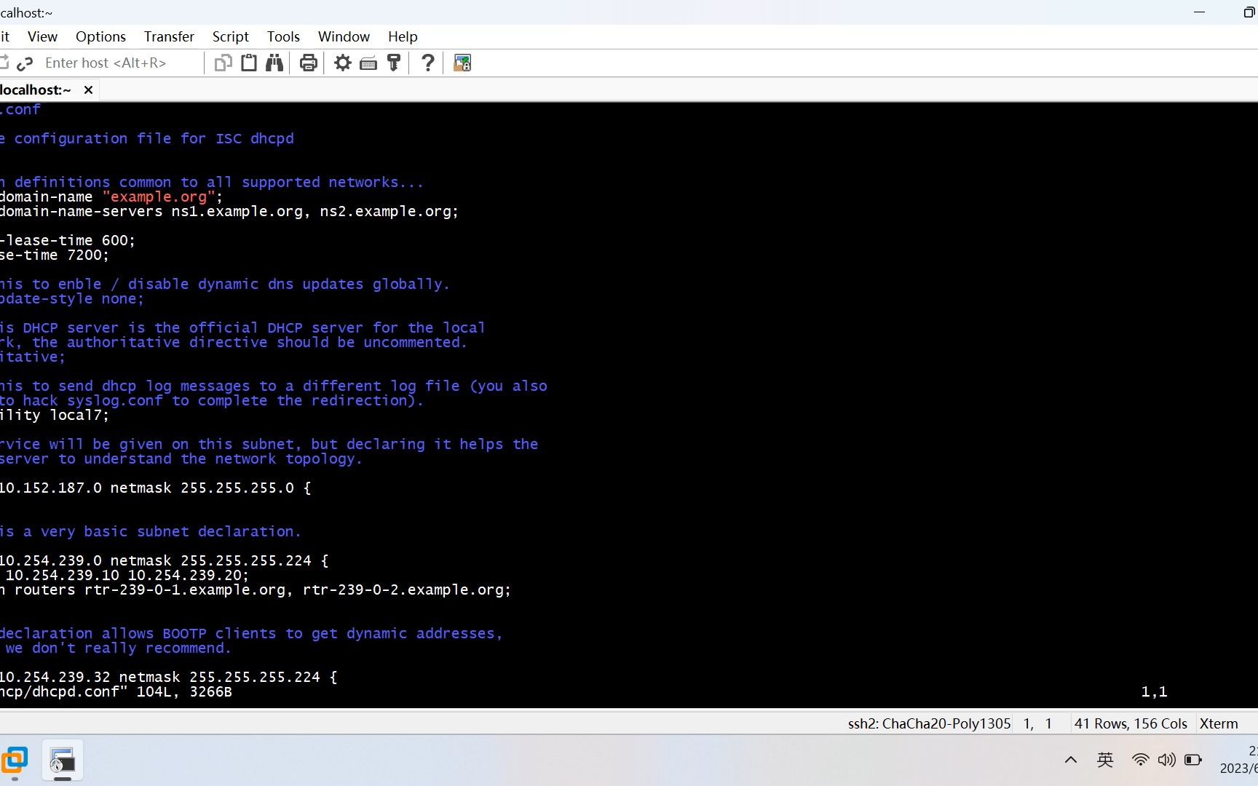Click the 10.254.239.0 netmask 255.255.255.224 line

coord(164,560)
